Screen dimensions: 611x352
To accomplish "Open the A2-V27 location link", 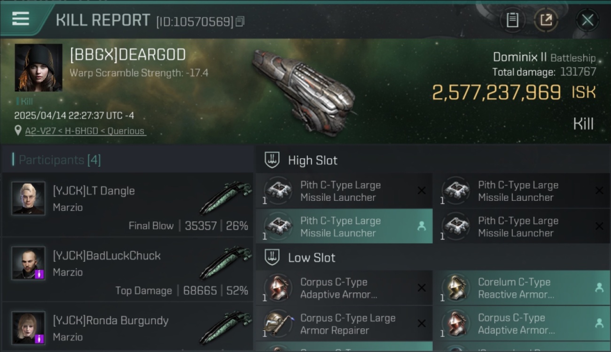I will [x=85, y=131].
